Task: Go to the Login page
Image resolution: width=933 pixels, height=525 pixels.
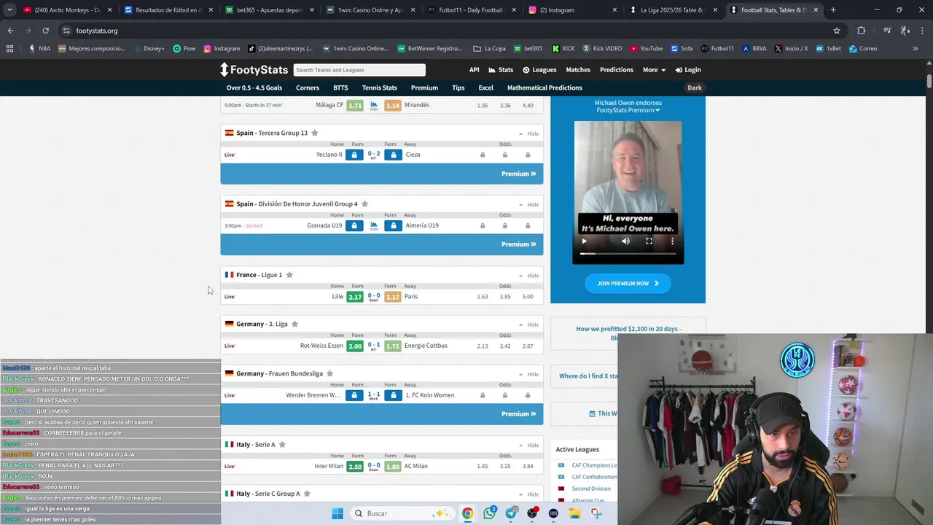Action: [x=688, y=70]
